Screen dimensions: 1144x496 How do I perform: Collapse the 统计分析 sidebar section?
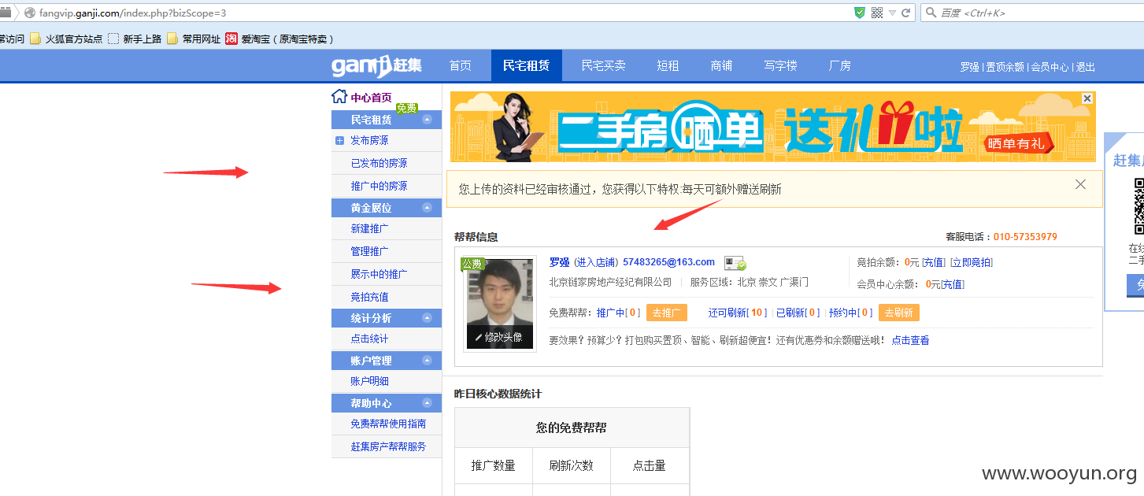pos(427,318)
